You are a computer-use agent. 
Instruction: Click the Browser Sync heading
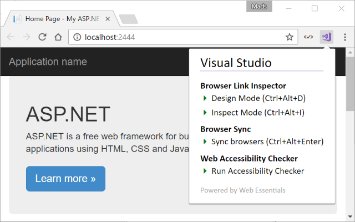[x=226, y=129]
